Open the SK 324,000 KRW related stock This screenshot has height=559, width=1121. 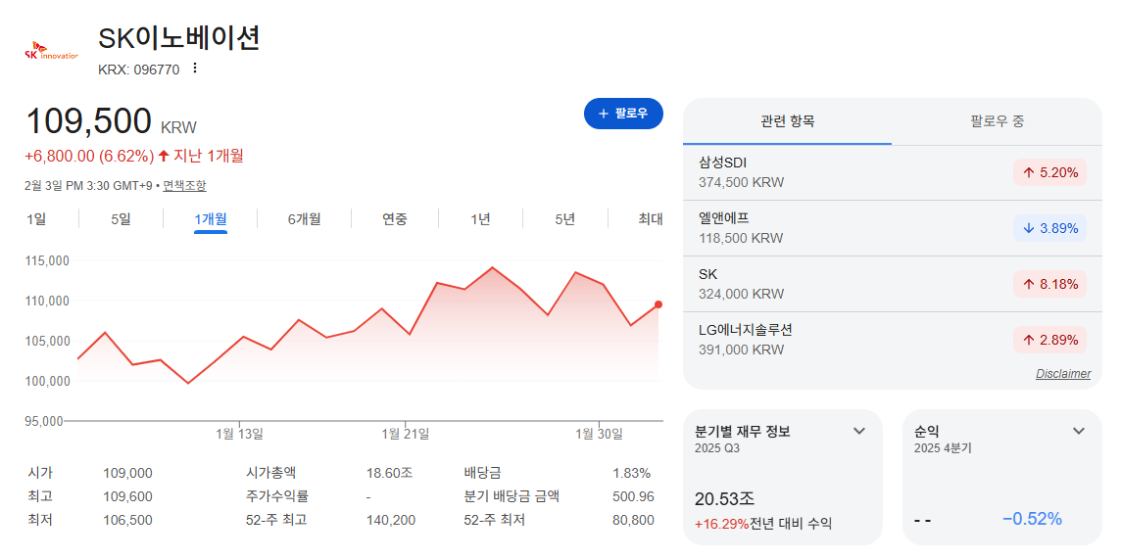(x=893, y=284)
